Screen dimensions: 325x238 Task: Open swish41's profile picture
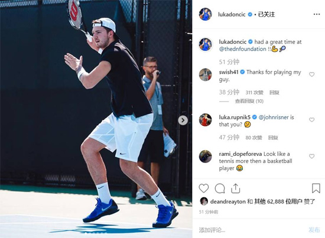pos(205,74)
